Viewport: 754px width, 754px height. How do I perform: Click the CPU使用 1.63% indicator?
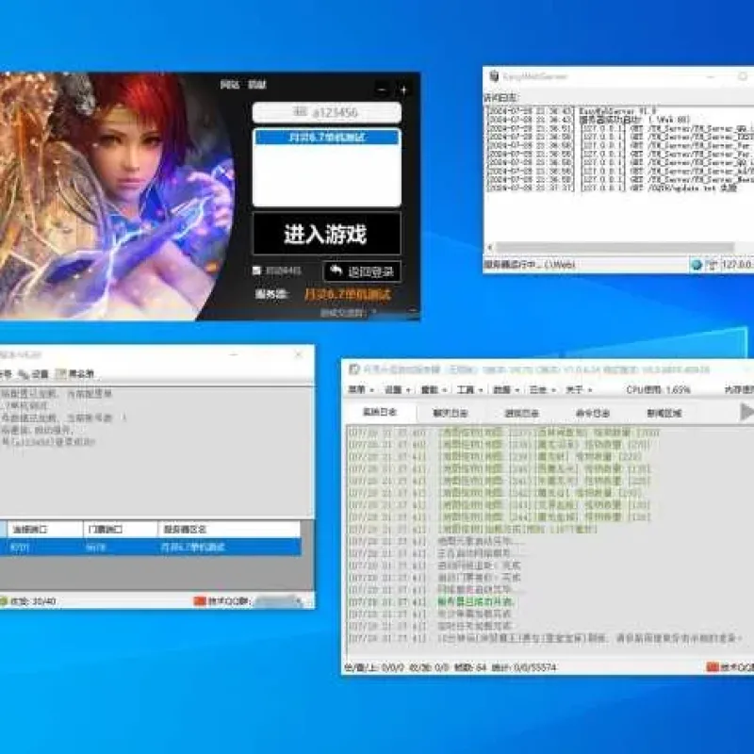pos(658,389)
